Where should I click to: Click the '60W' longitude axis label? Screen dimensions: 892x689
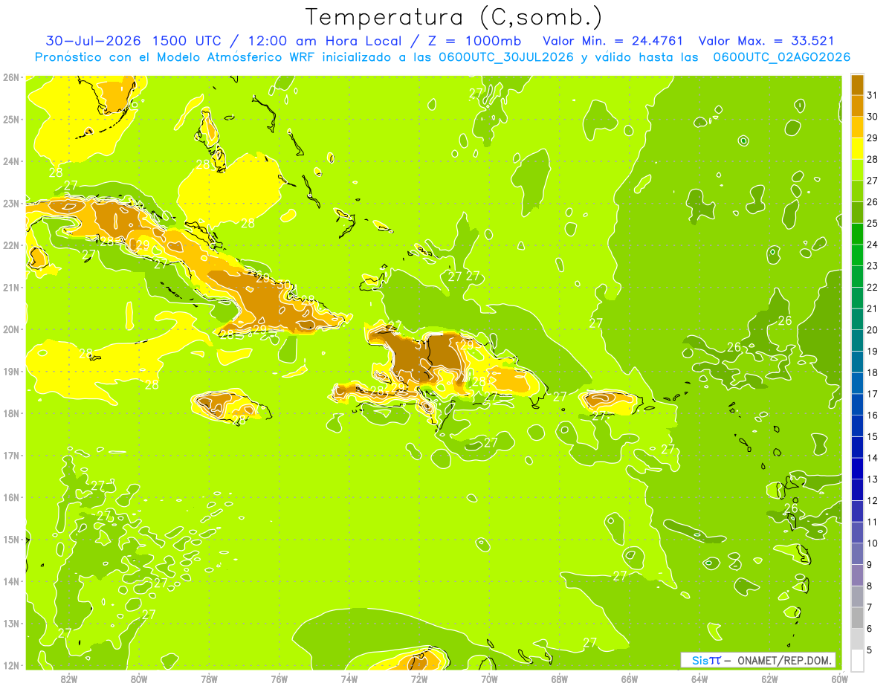(839, 679)
